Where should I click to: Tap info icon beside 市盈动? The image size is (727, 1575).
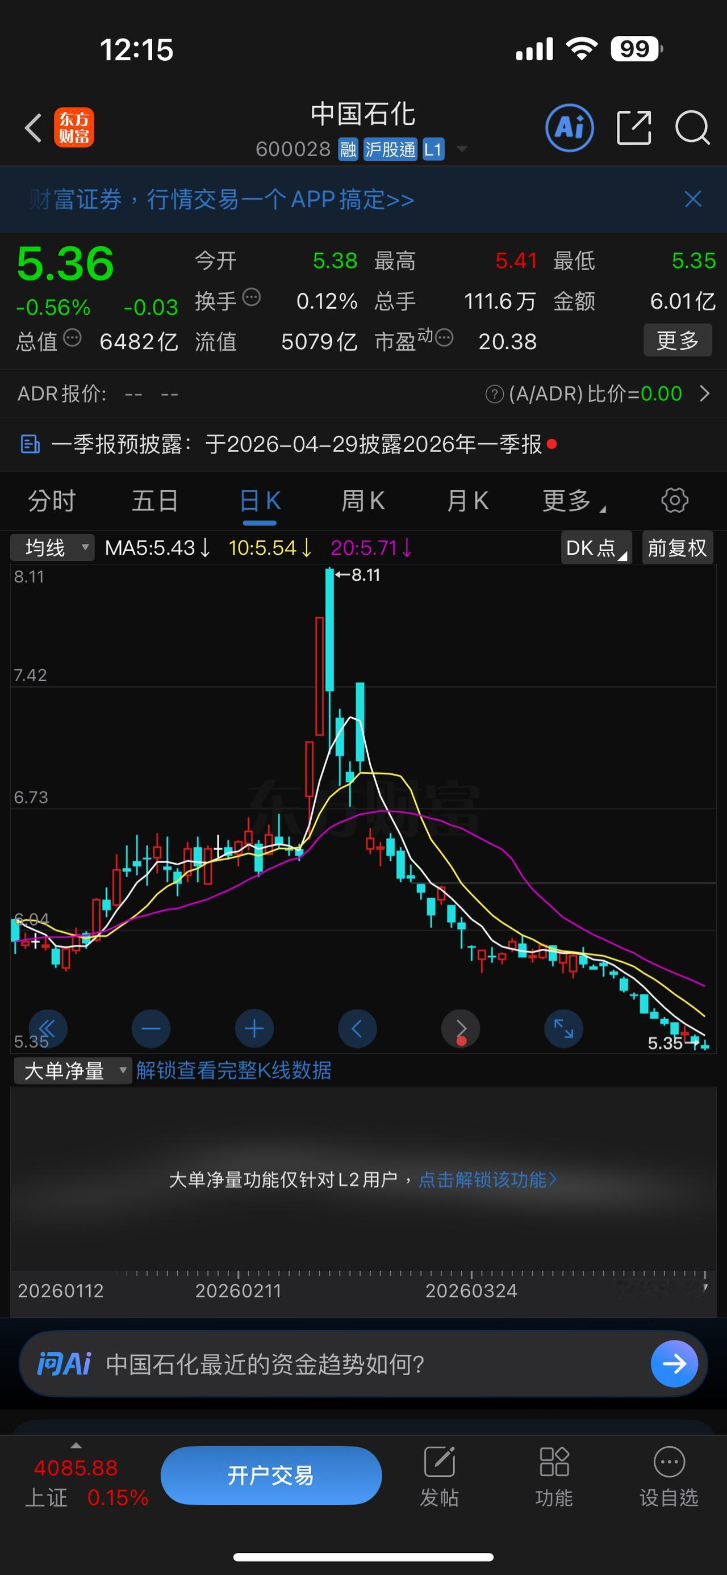click(444, 337)
